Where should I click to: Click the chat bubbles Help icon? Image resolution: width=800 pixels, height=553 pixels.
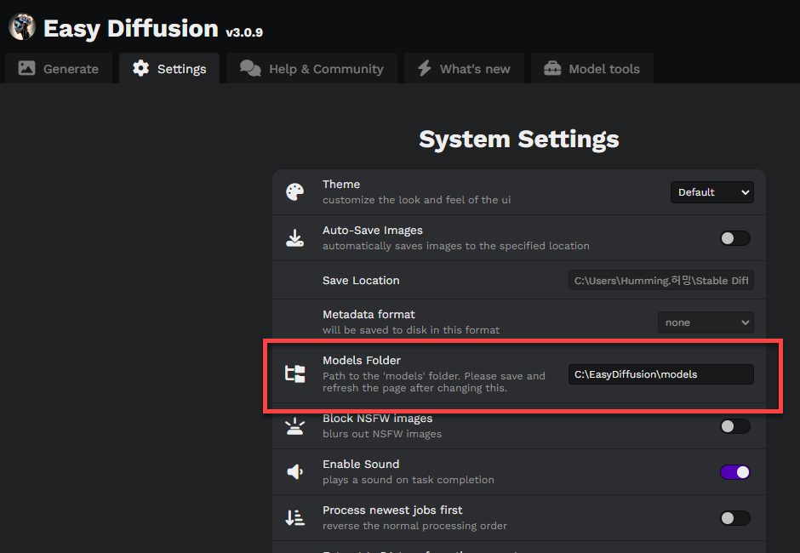coord(250,68)
